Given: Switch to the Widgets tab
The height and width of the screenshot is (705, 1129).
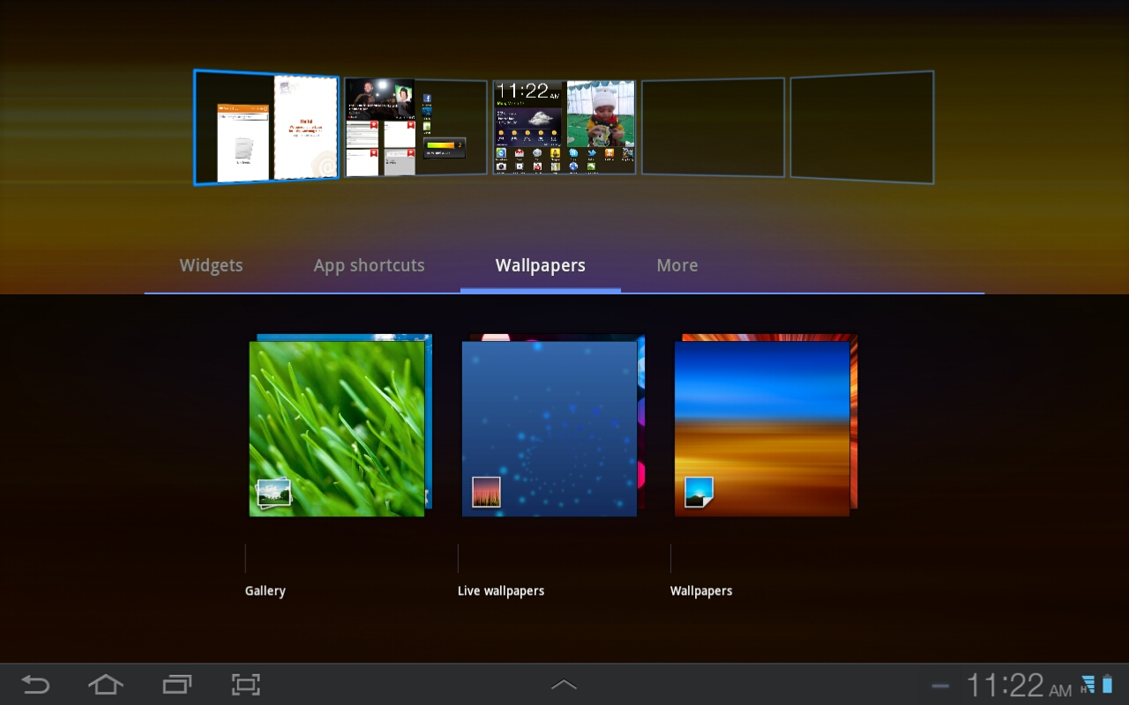Looking at the screenshot, I should [x=211, y=265].
